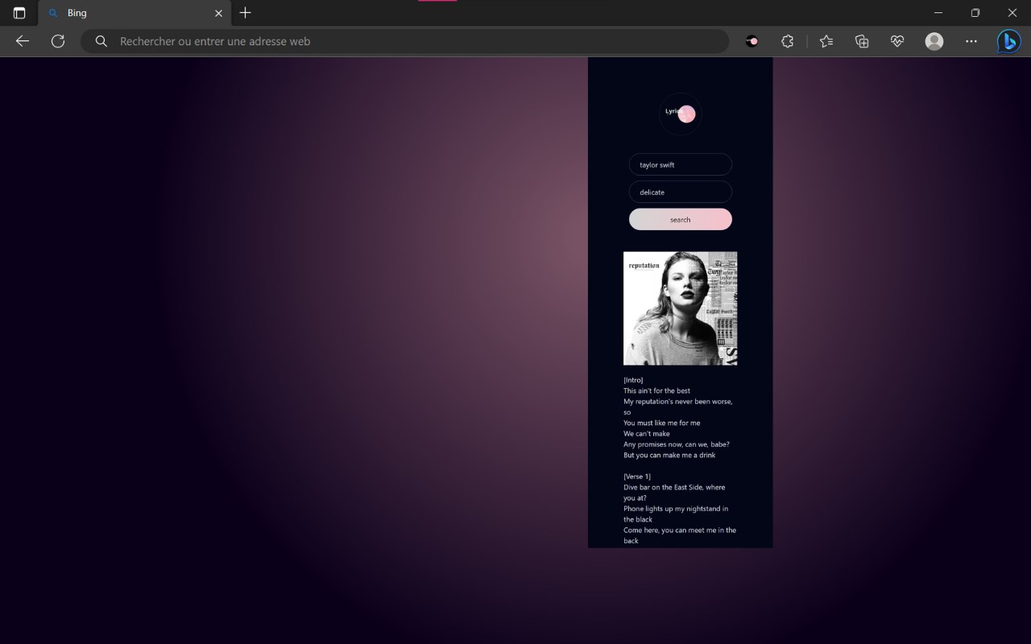Restore down the browser window
1031x644 pixels.
pos(975,13)
